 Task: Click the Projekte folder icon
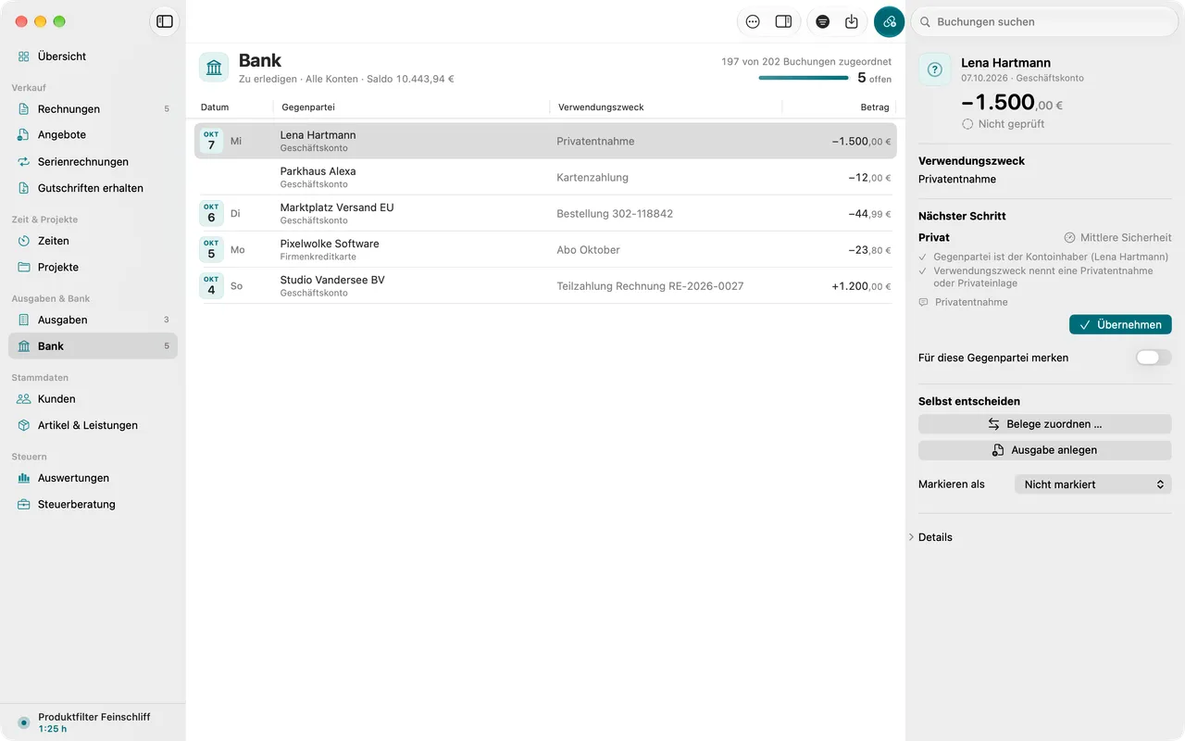click(x=23, y=267)
